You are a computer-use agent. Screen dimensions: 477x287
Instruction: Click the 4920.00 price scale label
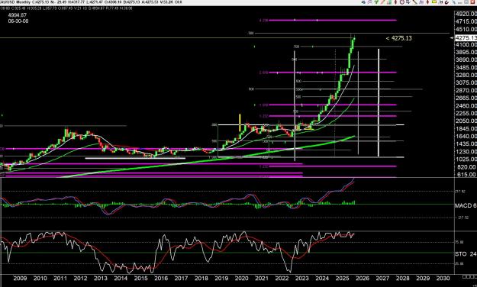(x=466, y=14)
